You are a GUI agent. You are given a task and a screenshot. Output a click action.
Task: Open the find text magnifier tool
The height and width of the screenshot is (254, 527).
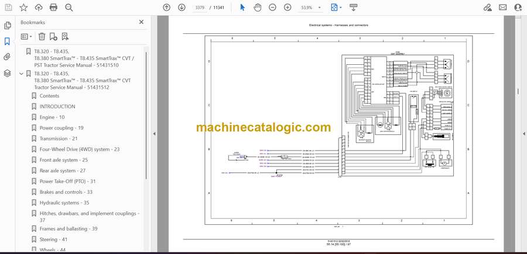click(x=69, y=8)
